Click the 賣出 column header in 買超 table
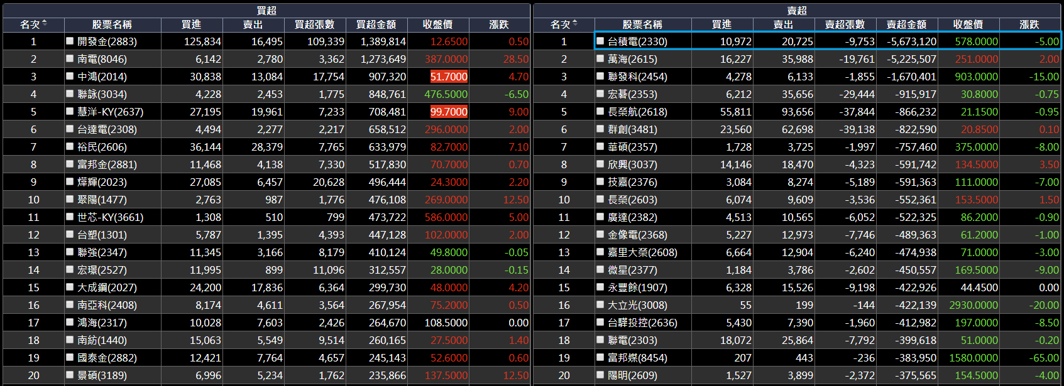 (x=253, y=24)
